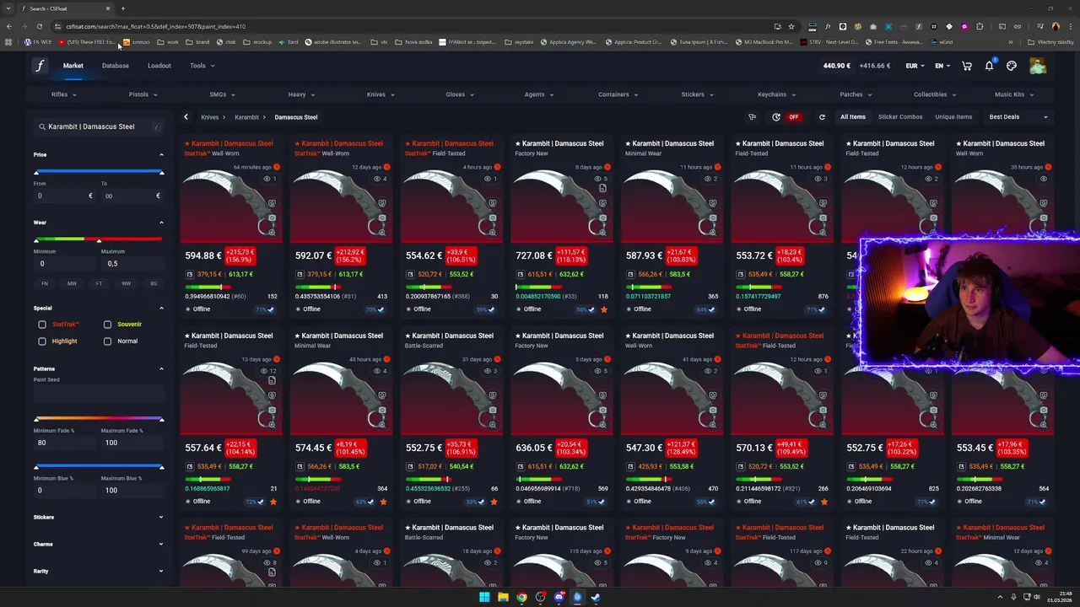Click the Minimum Fade % input field
This screenshot has width=1080, height=607.
(63, 443)
